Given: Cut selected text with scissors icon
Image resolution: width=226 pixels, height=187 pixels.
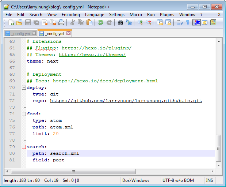Looking at the screenshot, I should 73,22.
